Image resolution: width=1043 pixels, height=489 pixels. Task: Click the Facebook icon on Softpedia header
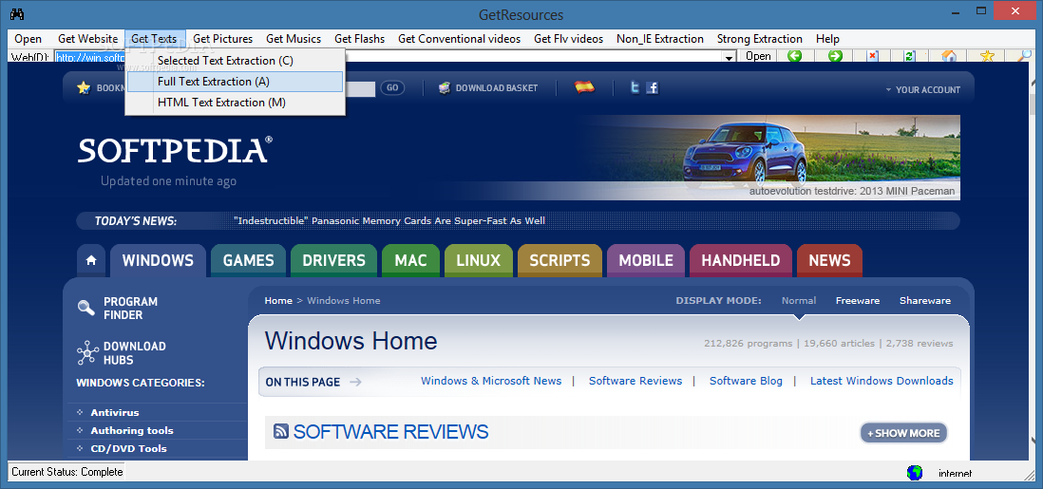[x=652, y=87]
